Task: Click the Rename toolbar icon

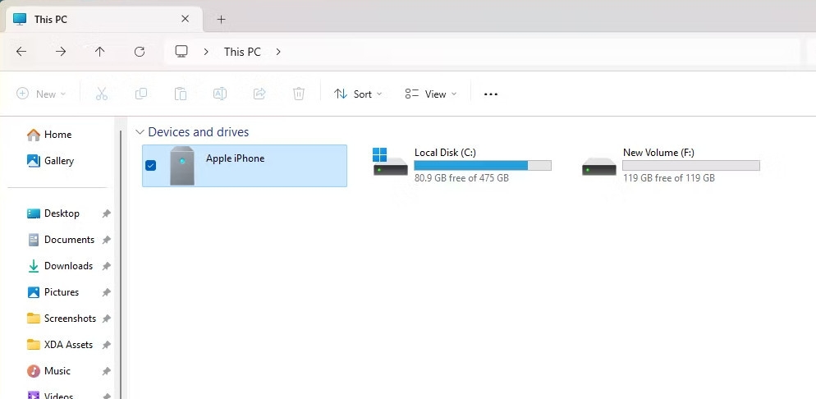Action: [220, 94]
